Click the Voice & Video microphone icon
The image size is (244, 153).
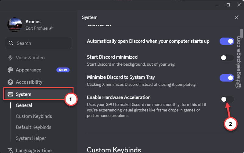[x=10, y=58]
